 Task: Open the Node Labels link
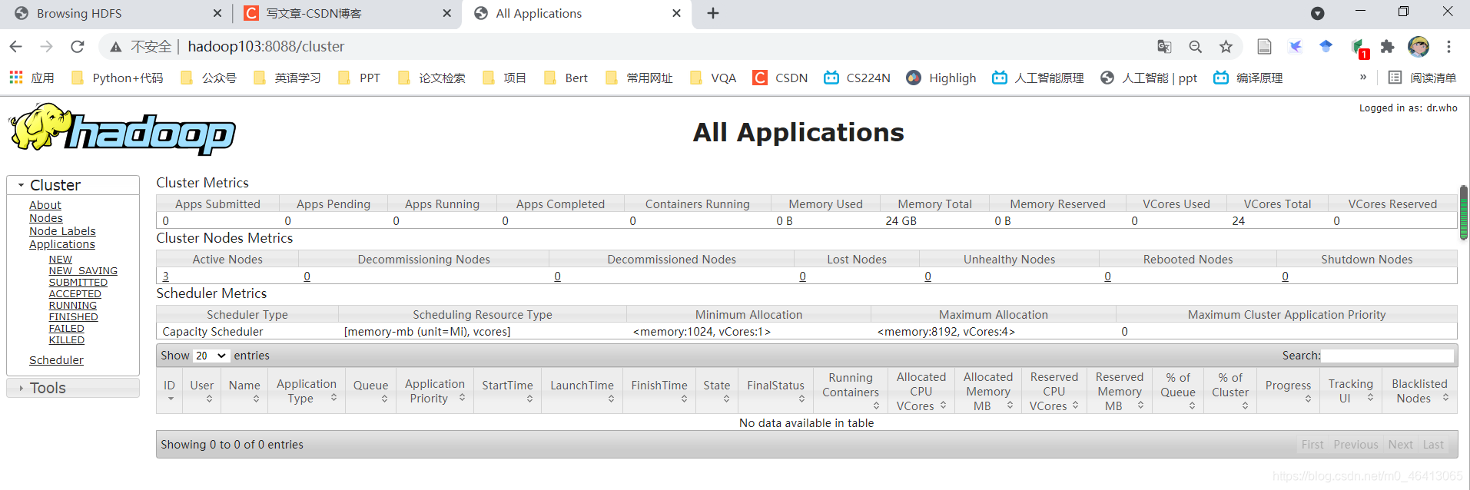pos(62,231)
